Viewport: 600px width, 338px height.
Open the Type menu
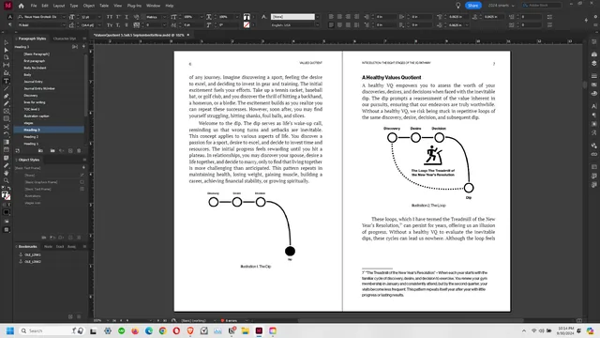(x=74, y=6)
